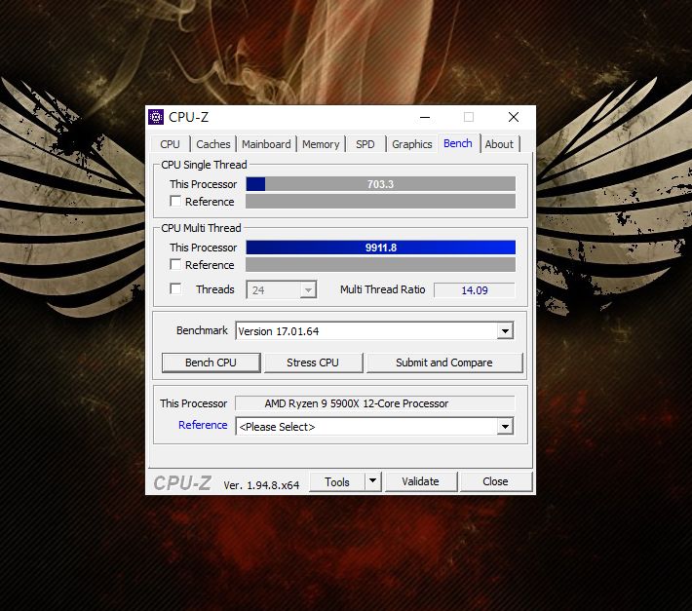692x611 pixels.
Task: Open the Reference processor dropdown
Action: (x=505, y=427)
